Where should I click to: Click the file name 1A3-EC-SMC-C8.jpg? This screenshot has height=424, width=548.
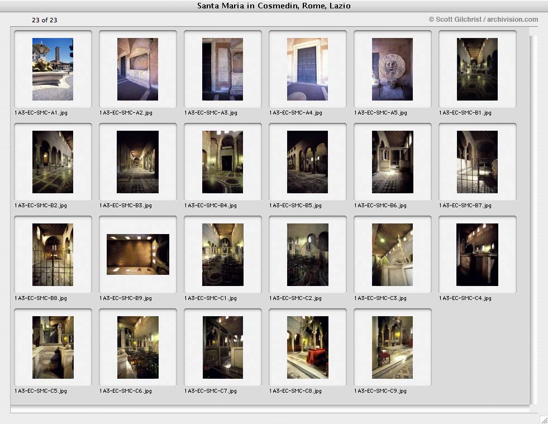(296, 391)
